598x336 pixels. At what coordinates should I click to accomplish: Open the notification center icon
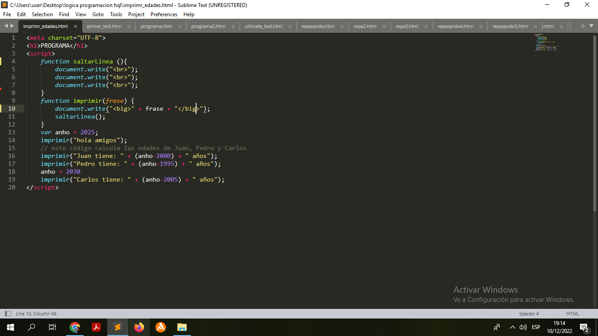tap(584, 327)
